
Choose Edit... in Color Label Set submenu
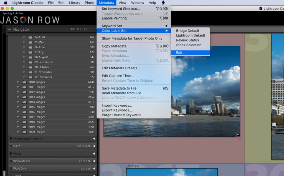(191, 53)
